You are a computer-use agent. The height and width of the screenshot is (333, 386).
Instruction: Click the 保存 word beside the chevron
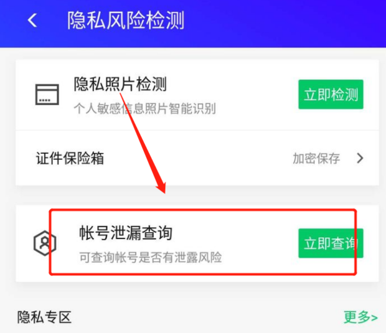pos(328,158)
